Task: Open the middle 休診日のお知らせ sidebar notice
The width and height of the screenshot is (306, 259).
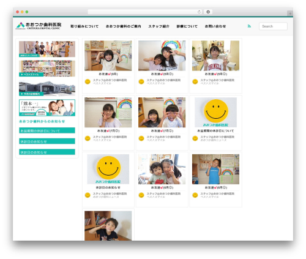Action: (x=47, y=141)
